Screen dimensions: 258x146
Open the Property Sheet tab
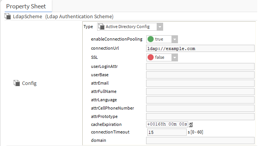[26, 6]
